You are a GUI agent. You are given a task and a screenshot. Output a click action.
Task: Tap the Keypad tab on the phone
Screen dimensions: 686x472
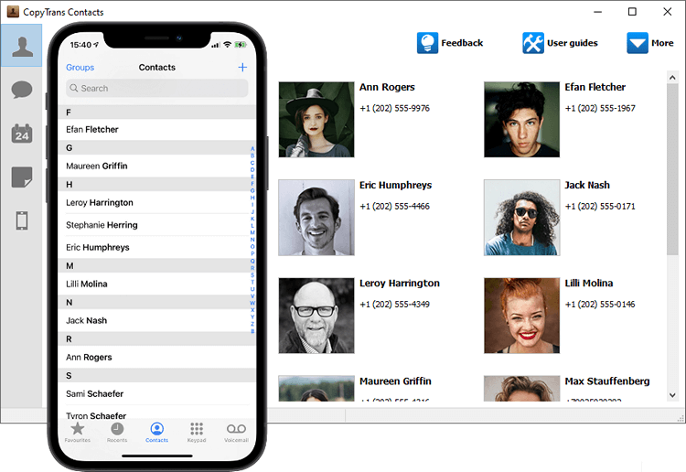[x=197, y=432]
